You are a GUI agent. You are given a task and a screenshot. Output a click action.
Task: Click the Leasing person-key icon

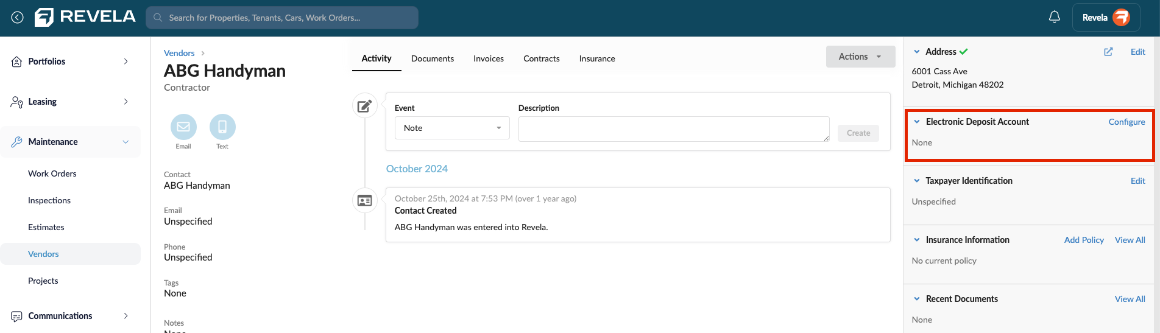(x=16, y=102)
